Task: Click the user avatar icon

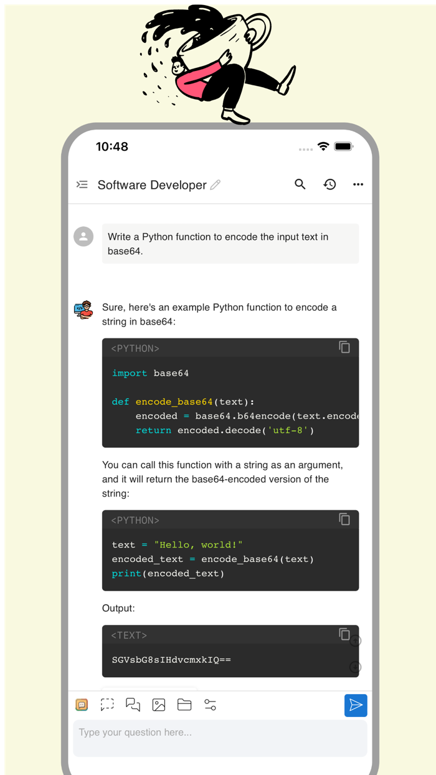Action: click(x=83, y=237)
